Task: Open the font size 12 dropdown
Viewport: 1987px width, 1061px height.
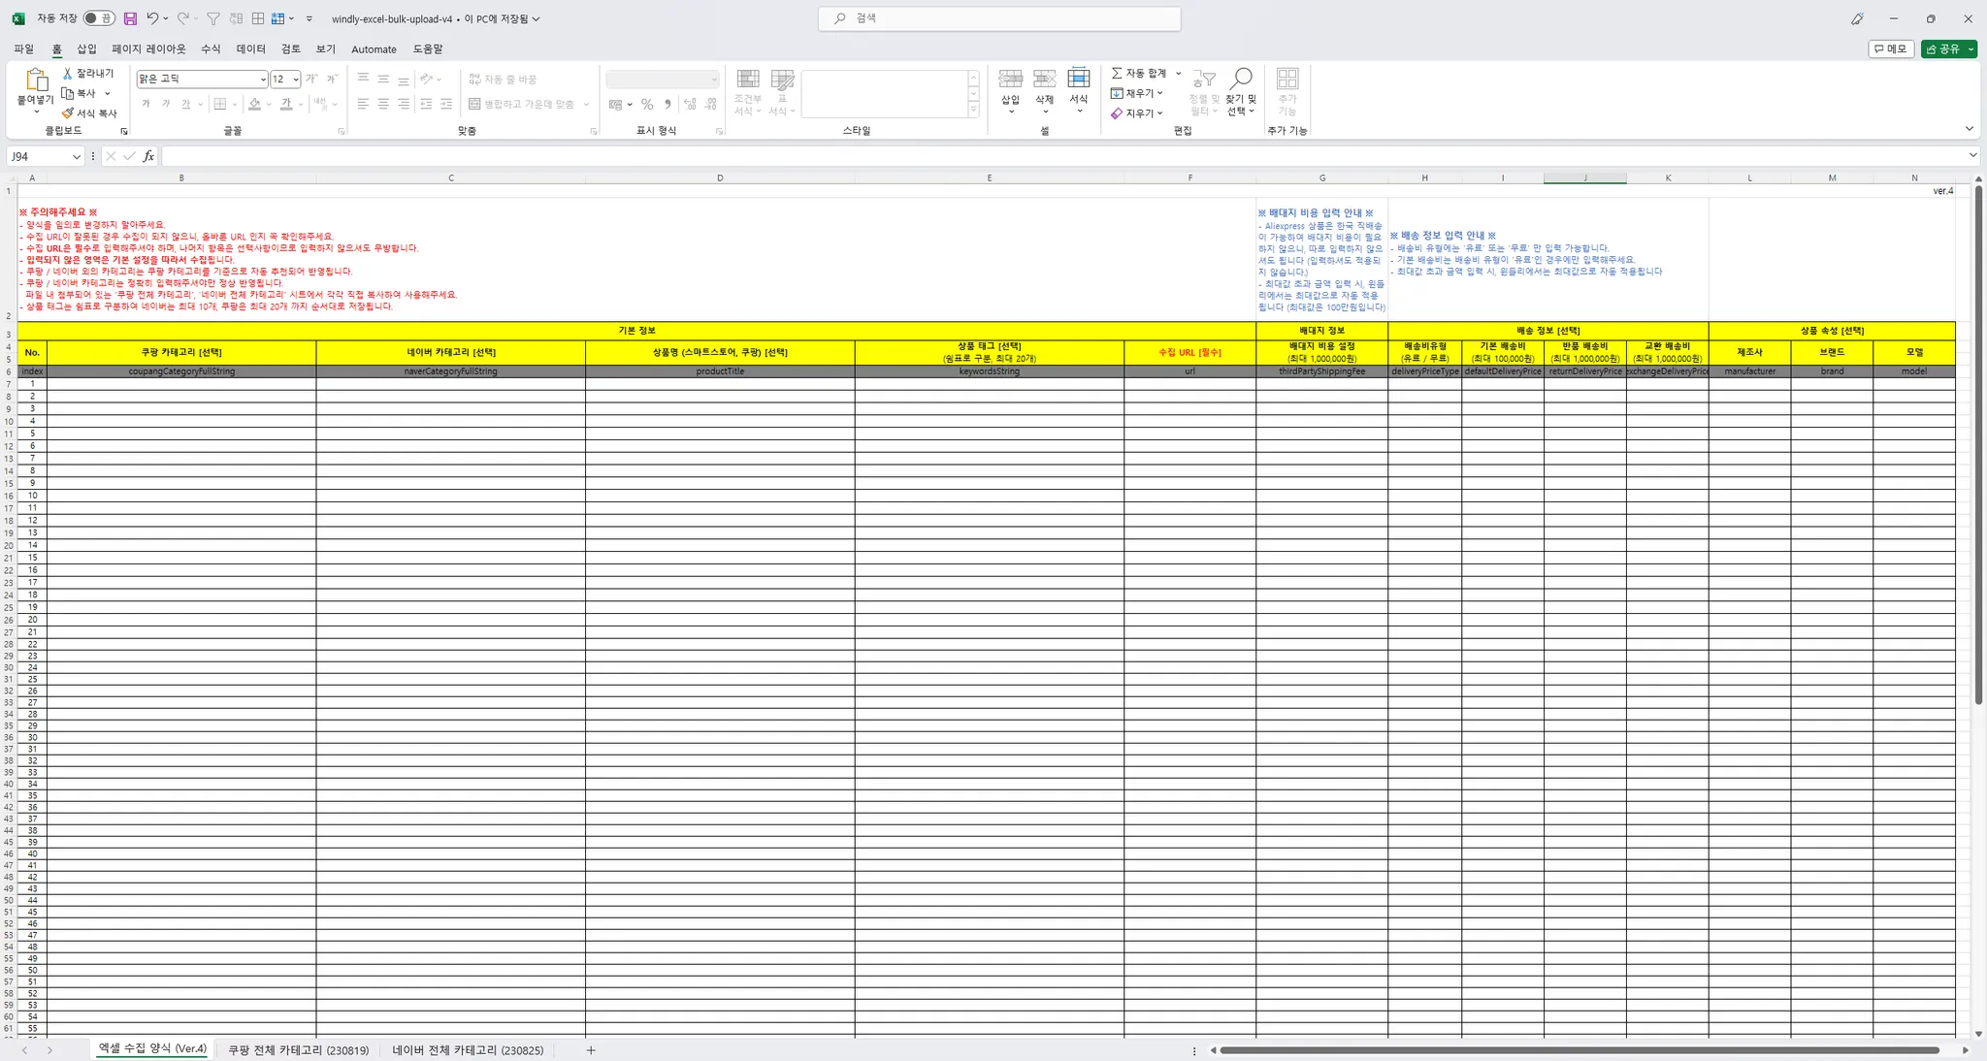Action: (296, 80)
